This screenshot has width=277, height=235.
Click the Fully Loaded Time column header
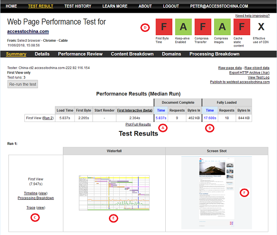(210, 110)
